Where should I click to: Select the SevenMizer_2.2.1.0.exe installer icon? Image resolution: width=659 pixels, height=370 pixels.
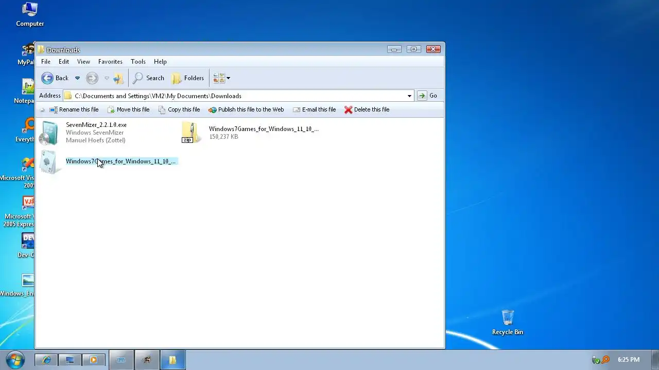pyautogui.click(x=50, y=133)
